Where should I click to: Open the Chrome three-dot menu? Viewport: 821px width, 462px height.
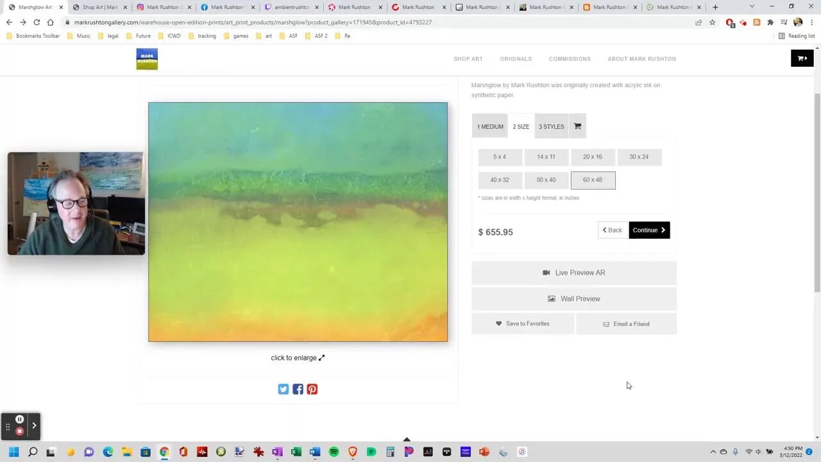pos(811,22)
